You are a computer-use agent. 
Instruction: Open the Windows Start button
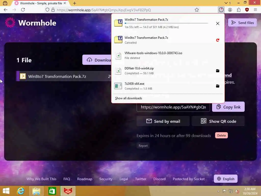coord(6,191)
